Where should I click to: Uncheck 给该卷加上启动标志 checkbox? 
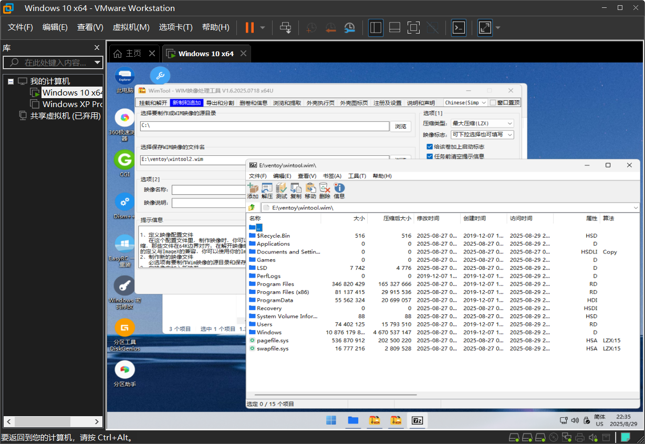pyautogui.click(x=430, y=147)
